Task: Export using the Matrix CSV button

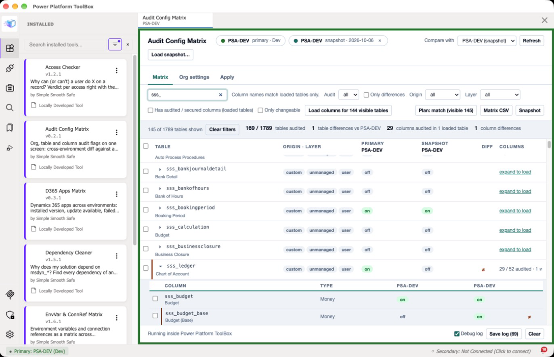Action: tap(496, 110)
